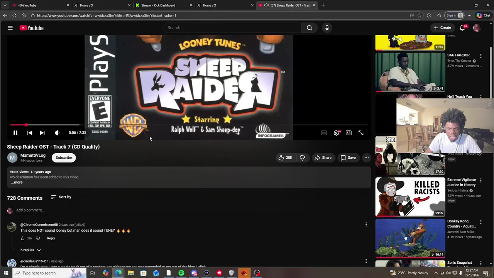The image size is (494, 278).
Task: Open Copilot Chat in browser toolbar
Action: pyautogui.click(x=483, y=15)
